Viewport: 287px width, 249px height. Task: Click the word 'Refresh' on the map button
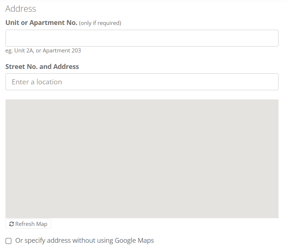[25, 224]
